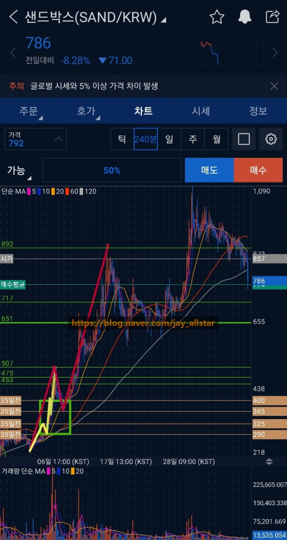Tap the 28일 09:00 (KST) time label
287x540 pixels.
(x=189, y=461)
